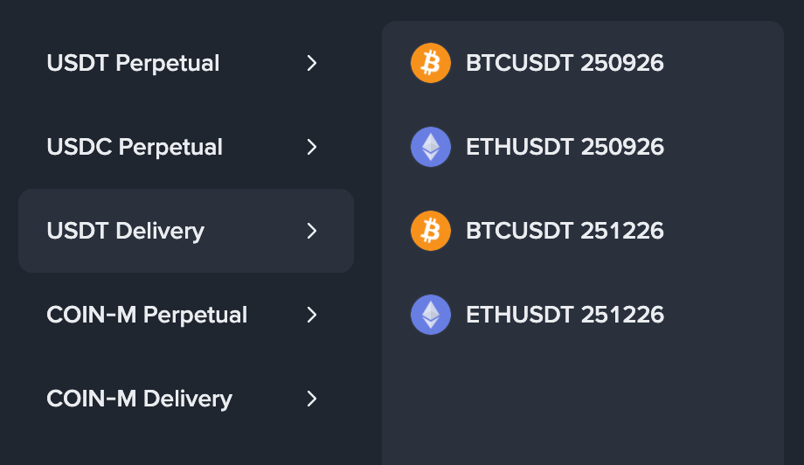Viewport: 804px width, 465px height.
Task: Expand the USDC Perpetual chevron arrow
Action: pos(312,147)
